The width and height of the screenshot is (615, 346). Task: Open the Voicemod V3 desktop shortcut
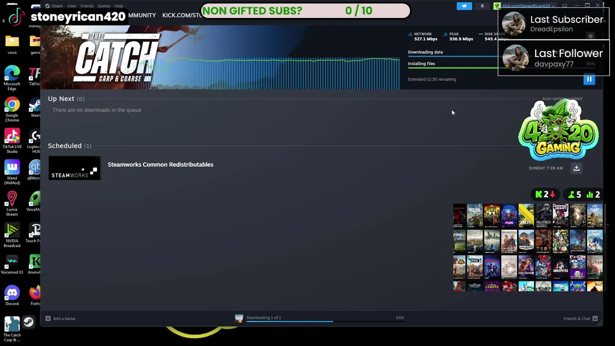click(x=12, y=265)
